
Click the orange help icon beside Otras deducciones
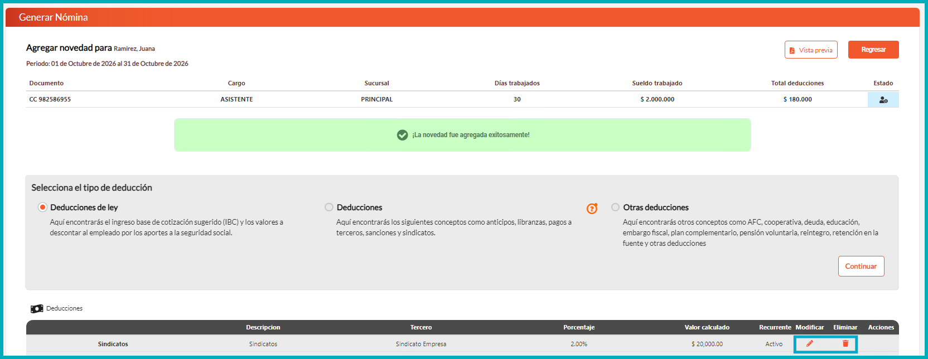click(x=592, y=208)
